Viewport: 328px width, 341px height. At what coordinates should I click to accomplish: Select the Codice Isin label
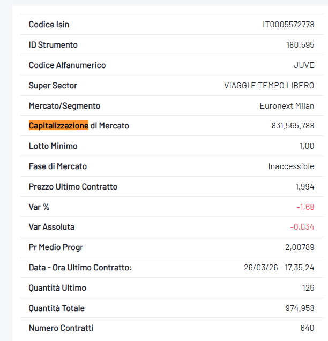pyautogui.click(x=49, y=25)
